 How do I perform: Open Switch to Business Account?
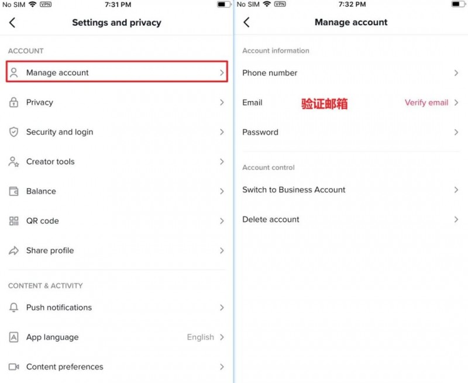pos(351,189)
